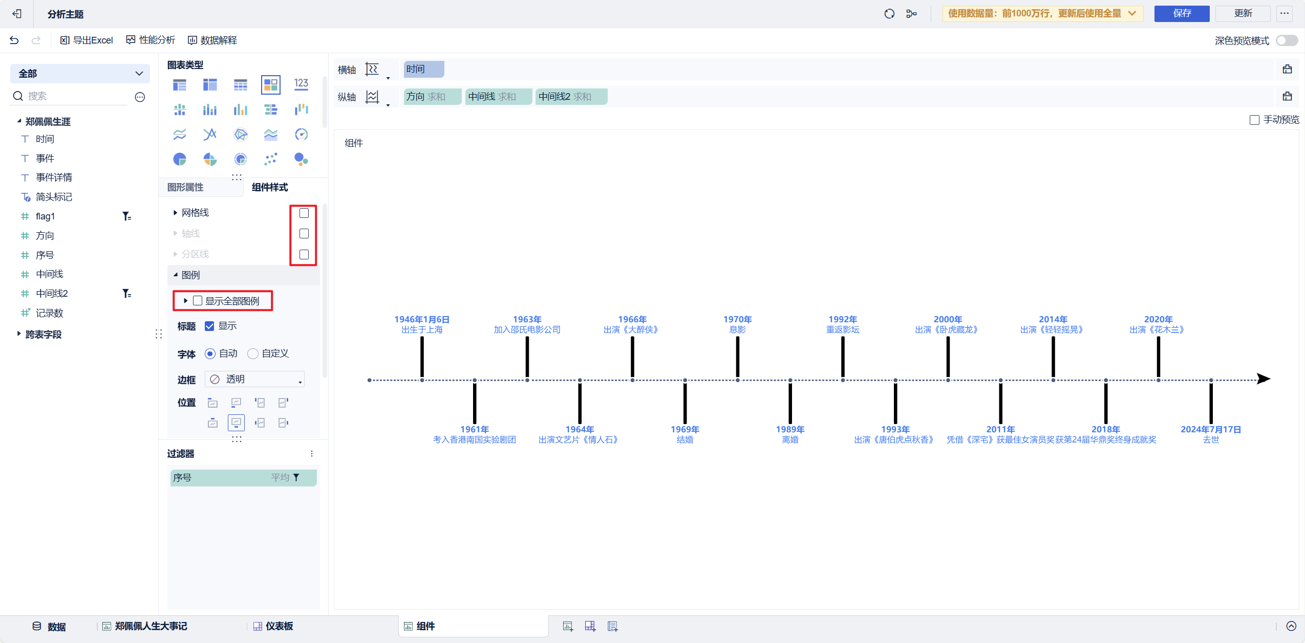Select the rose chart type
The width and height of the screenshot is (1305, 643).
[210, 160]
